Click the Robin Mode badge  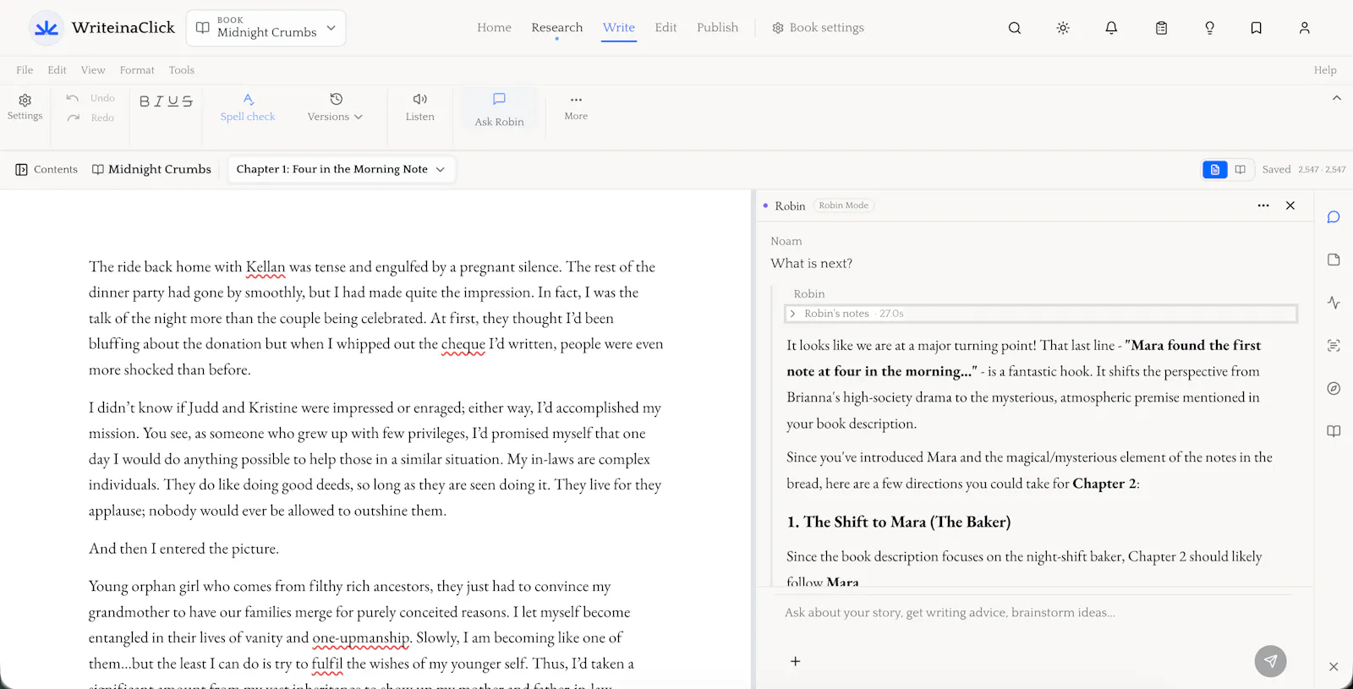[843, 205]
